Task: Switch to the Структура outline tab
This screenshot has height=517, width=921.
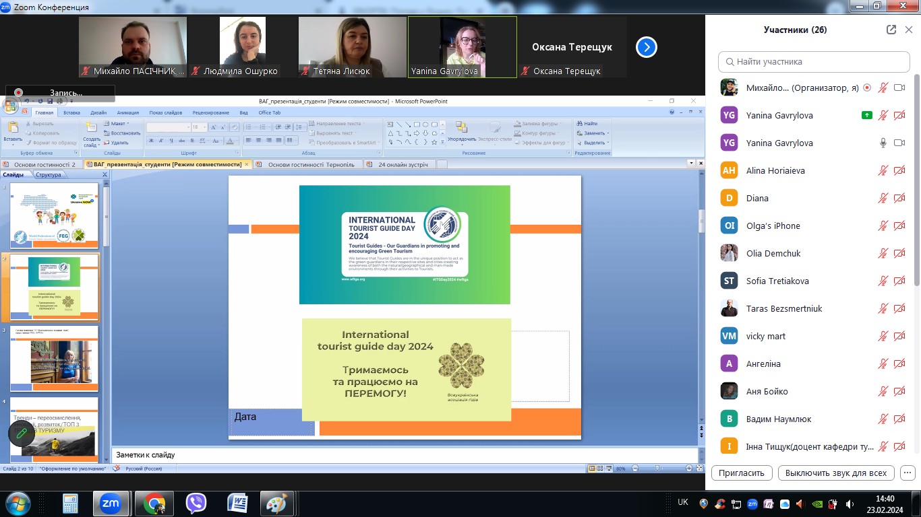Action: [49, 175]
